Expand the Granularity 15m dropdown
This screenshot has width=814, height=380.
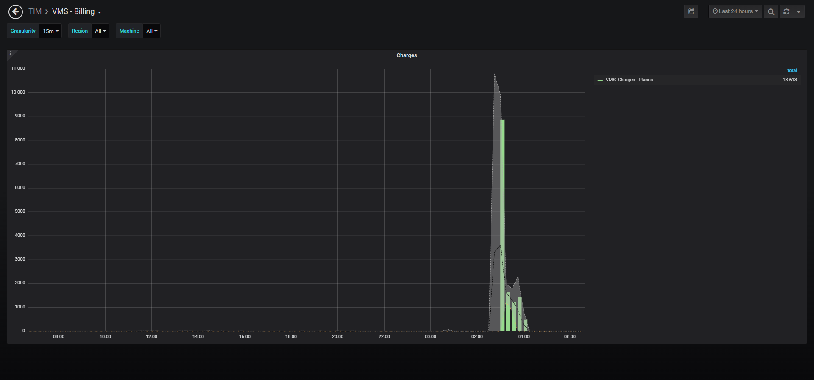(50, 31)
